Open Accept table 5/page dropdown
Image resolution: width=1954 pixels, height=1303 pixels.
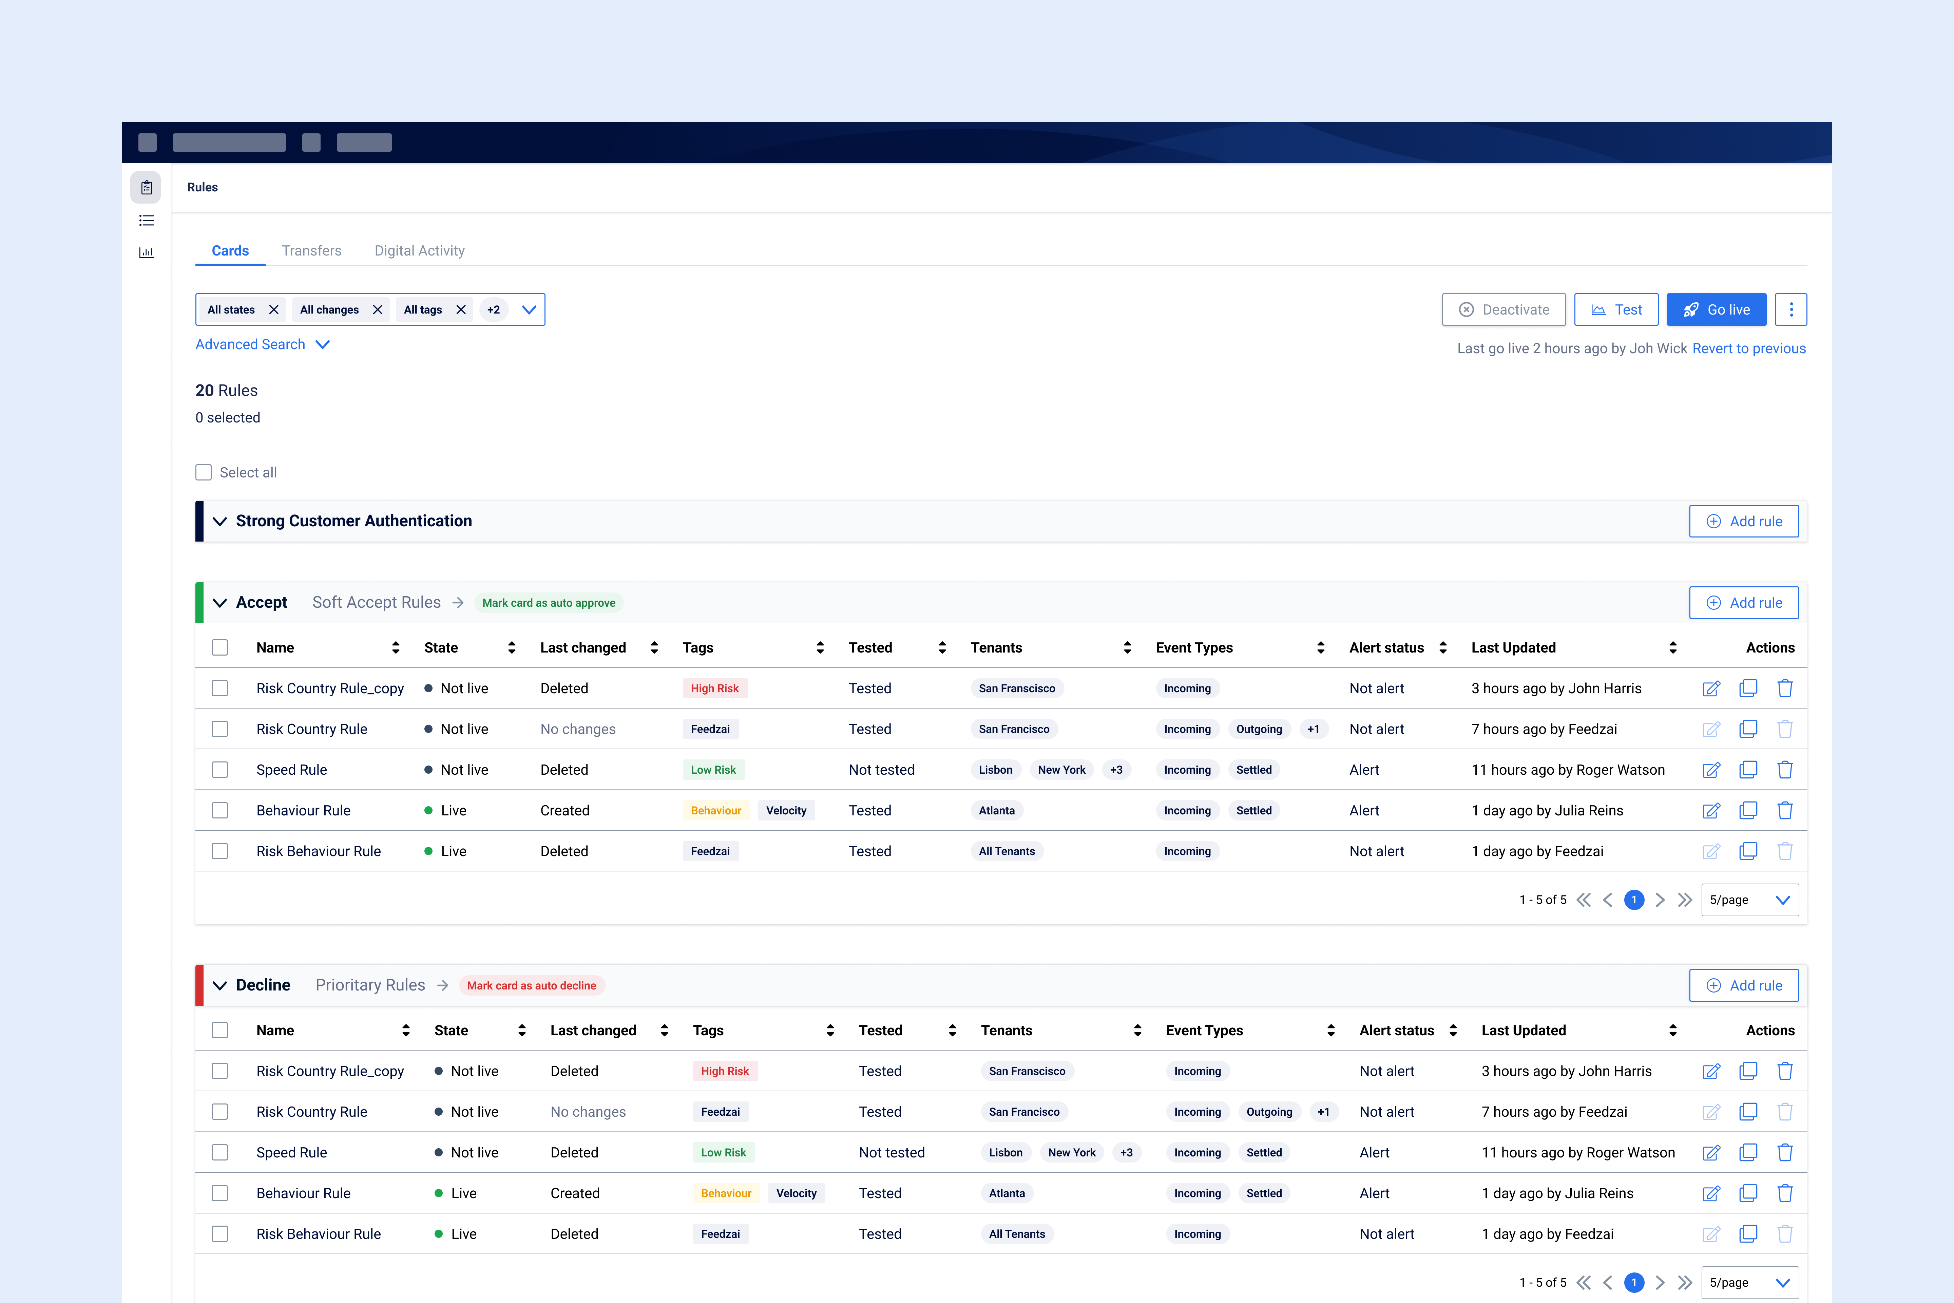[x=1750, y=900]
